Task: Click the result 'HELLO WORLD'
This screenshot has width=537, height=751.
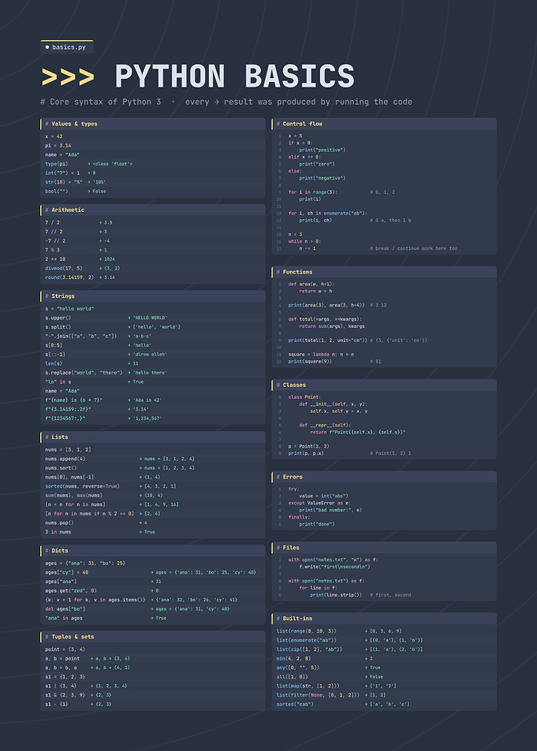Action: coord(150,318)
